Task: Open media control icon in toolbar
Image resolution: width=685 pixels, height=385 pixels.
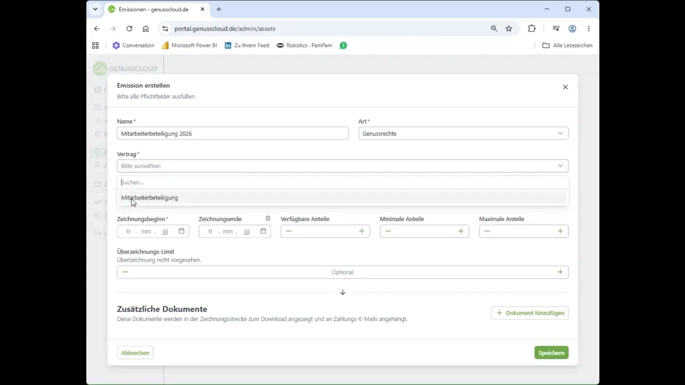Action: click(x=556, y=29)
